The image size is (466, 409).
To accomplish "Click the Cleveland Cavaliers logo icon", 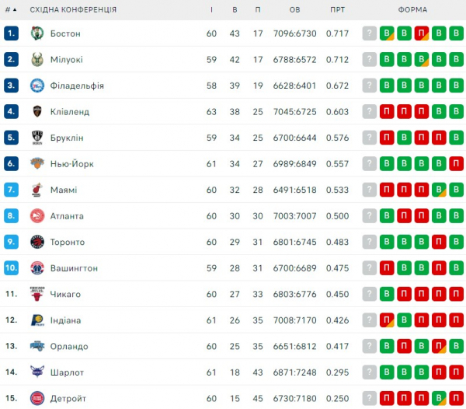I will pyautogui.click(x=37, y=112).
